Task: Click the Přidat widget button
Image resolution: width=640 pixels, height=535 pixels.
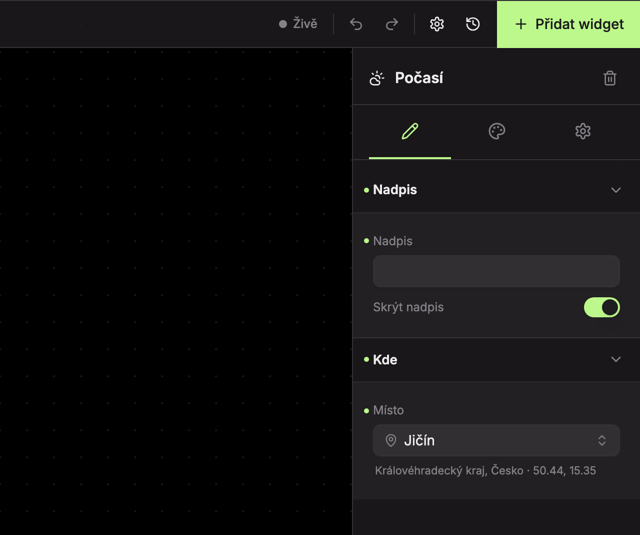Action: click(x=568, y=24)
